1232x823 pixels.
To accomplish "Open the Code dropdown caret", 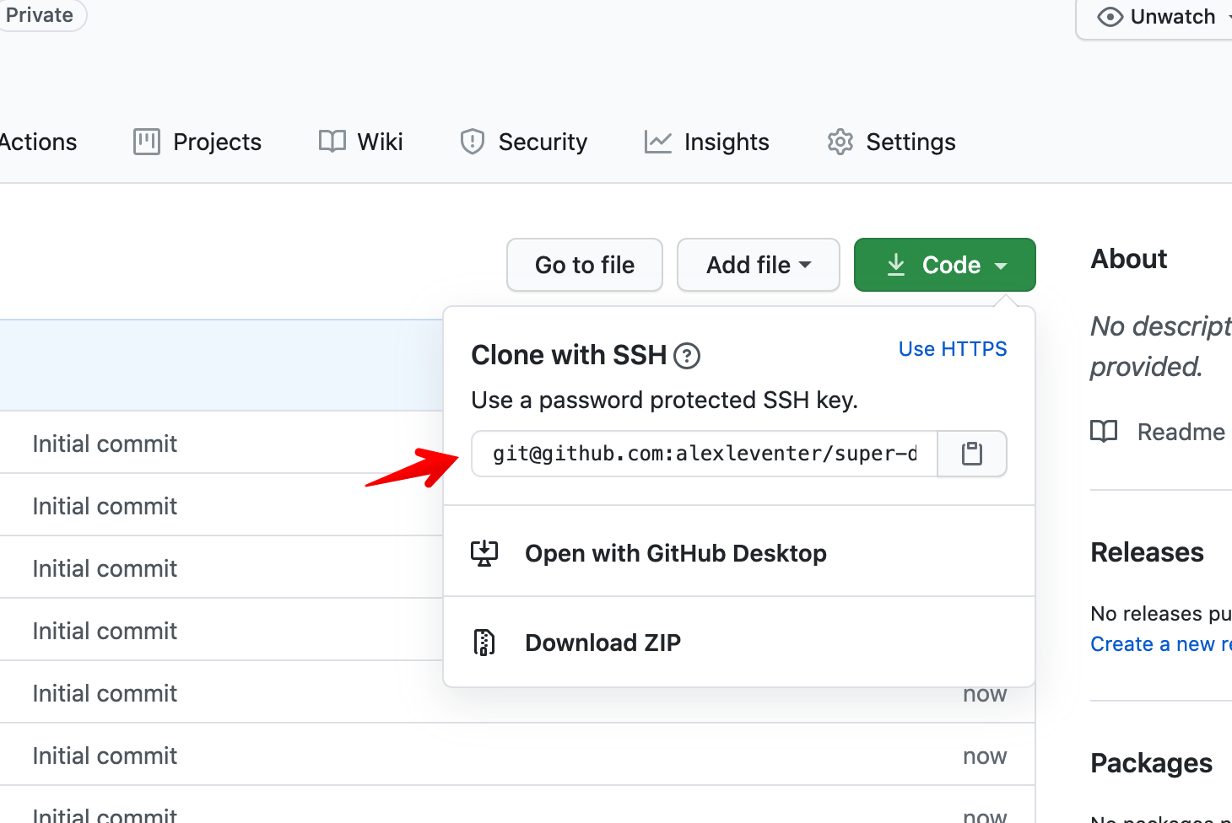I will (x=1001, y=266).
